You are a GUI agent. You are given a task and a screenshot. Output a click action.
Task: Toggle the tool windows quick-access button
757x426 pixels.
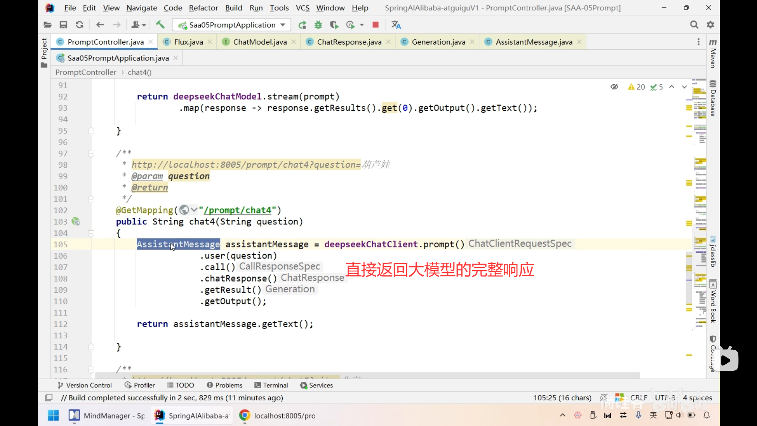(x=49, y=398)
